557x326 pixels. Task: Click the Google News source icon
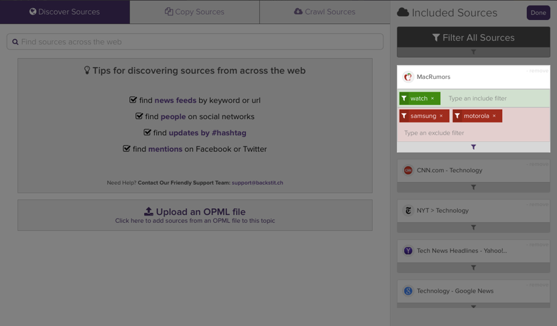408,291
